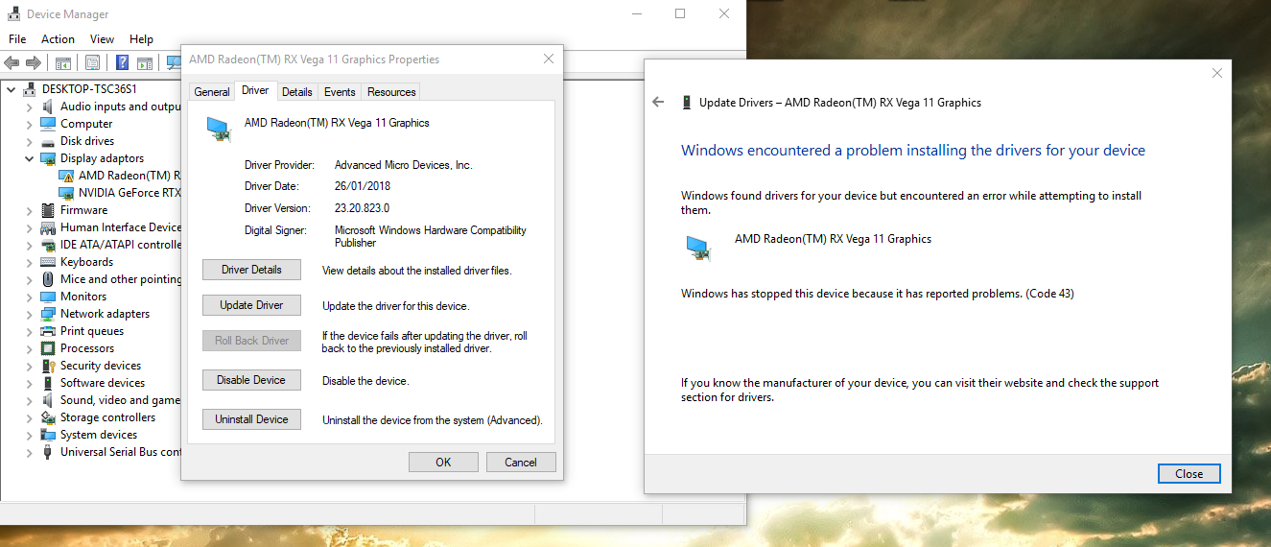Click small device icon in Update Drivers header
Screen dimensions: 1271x547
686,102
